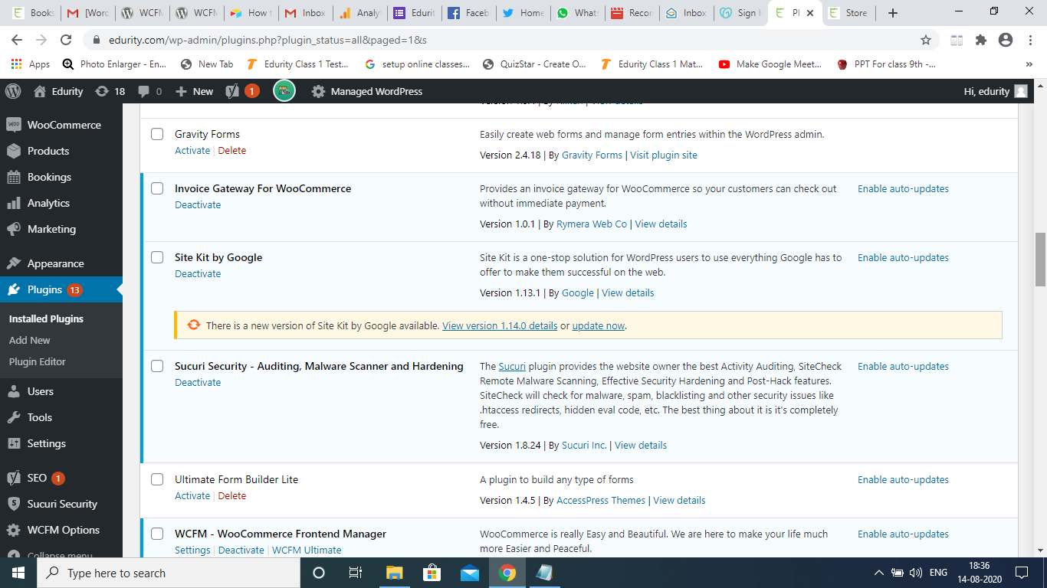
Task: Click the Tools wrench sidebar icon
Action: pos(14,417)
